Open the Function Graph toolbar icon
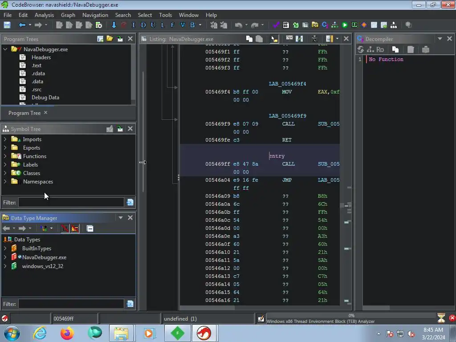456x342 pixels. click(335, 25)
